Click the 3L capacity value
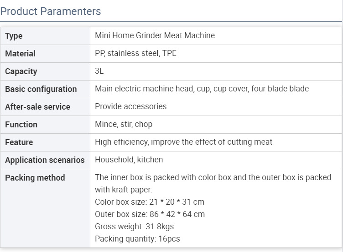 tap(99, 71)
